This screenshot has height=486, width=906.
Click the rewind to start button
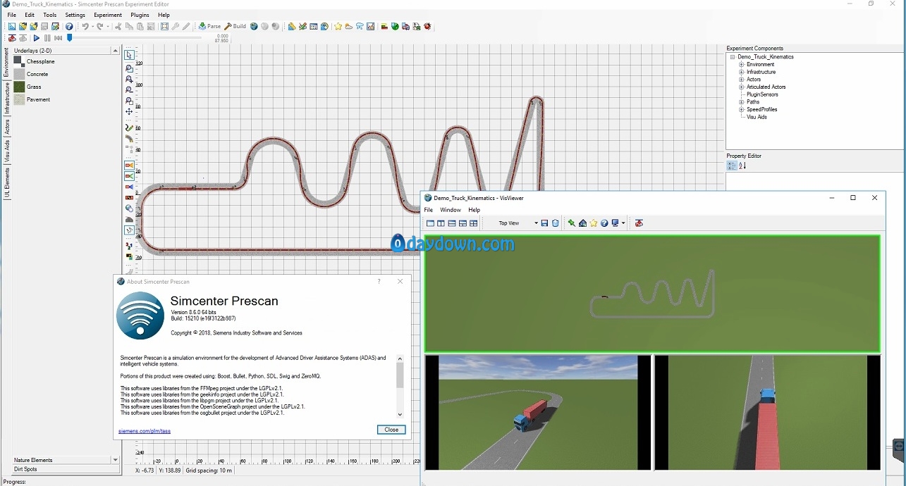point(59,38)
